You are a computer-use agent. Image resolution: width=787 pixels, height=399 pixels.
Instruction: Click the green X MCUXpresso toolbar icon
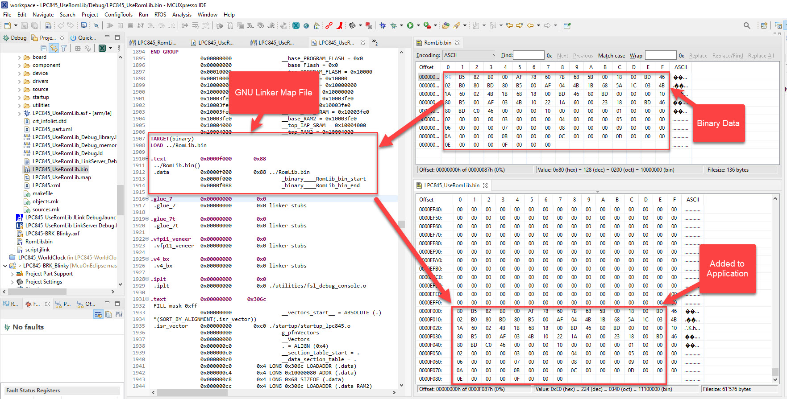[296, 26]
